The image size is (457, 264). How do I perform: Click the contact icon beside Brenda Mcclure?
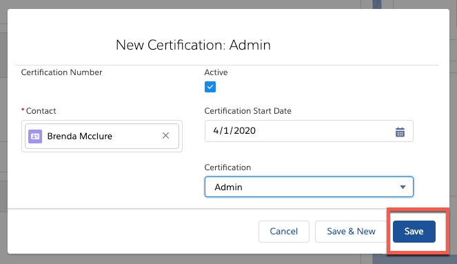[35, 136]
